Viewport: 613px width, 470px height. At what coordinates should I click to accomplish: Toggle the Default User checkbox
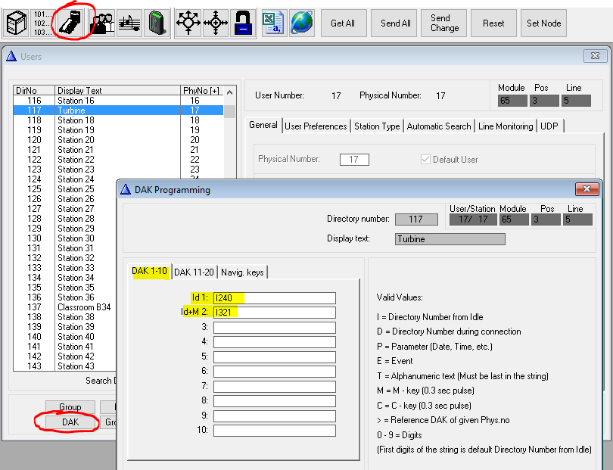(426, 160)
